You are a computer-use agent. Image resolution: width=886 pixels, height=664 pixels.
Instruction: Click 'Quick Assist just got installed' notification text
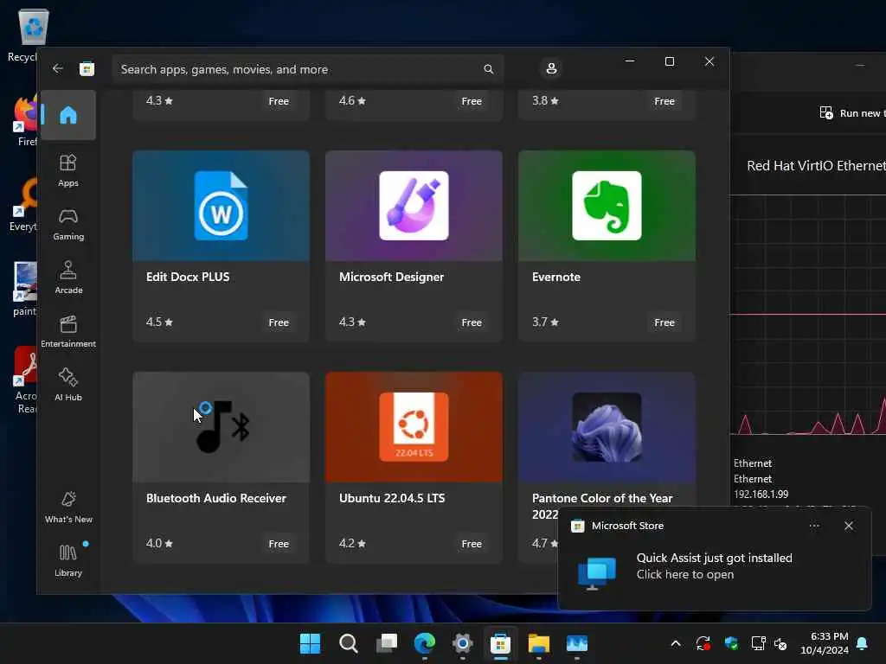(x=714, y=558)
